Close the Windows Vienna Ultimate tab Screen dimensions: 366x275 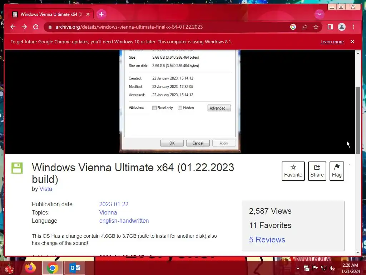tap(88, 14)
